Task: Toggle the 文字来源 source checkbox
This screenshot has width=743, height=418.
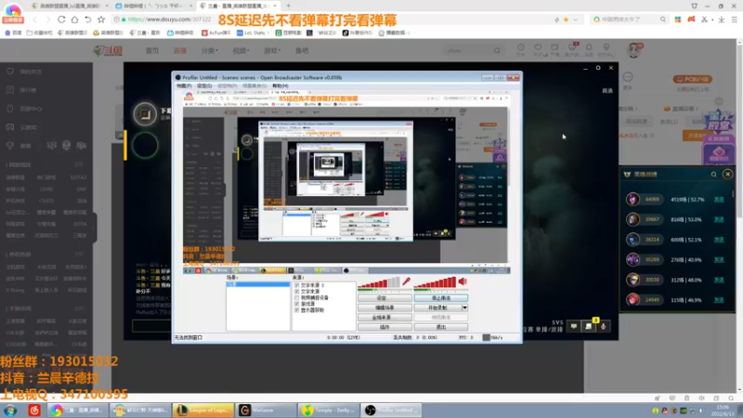Action: [x=296, y=292]
